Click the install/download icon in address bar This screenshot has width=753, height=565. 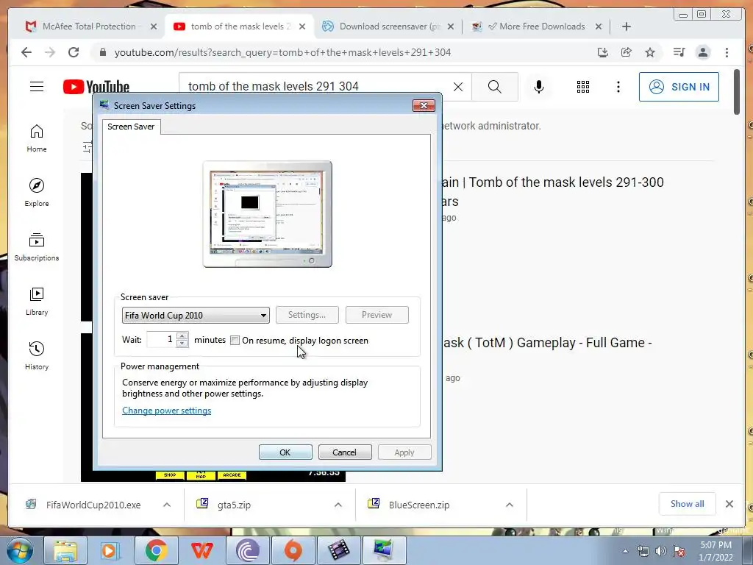click(603, 52)
